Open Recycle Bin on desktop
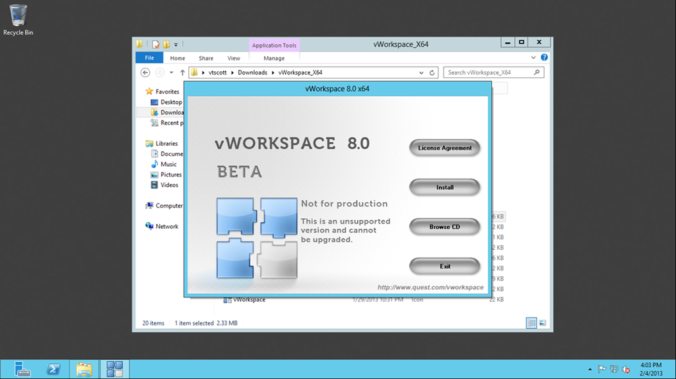This screenshot has height=379, width=676. [x=18, y=20]
